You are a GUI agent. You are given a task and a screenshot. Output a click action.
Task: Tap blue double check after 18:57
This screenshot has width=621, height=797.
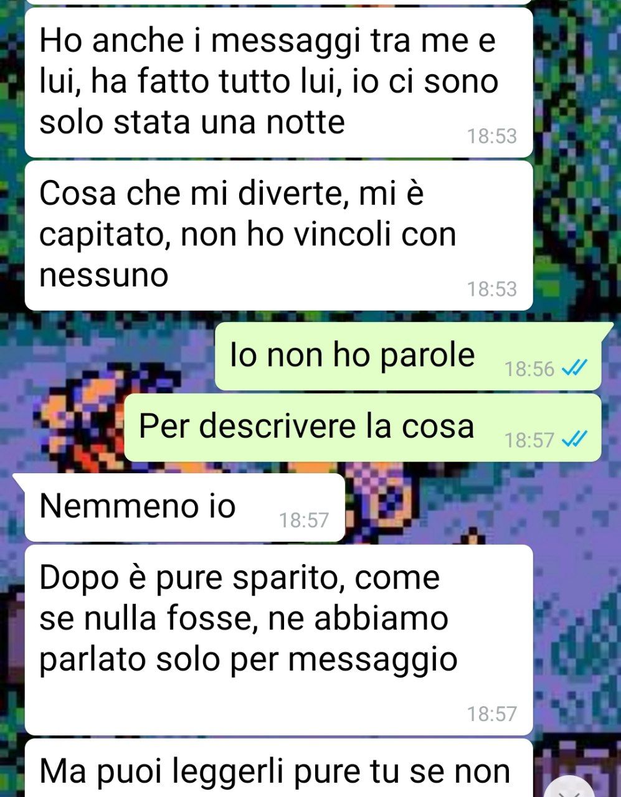[574, 440]
